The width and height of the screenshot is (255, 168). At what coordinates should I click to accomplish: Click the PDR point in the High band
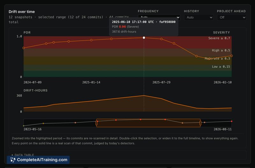pyautogui.click(x=196, y=56)
